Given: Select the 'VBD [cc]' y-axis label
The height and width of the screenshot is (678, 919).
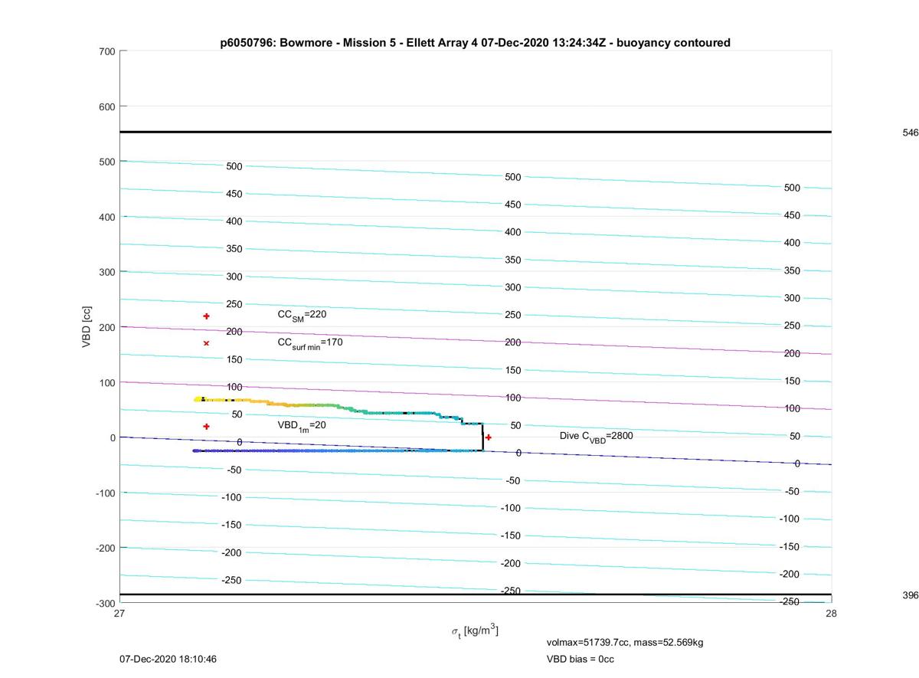Looking at the screenshot, I should click(88, 327).
